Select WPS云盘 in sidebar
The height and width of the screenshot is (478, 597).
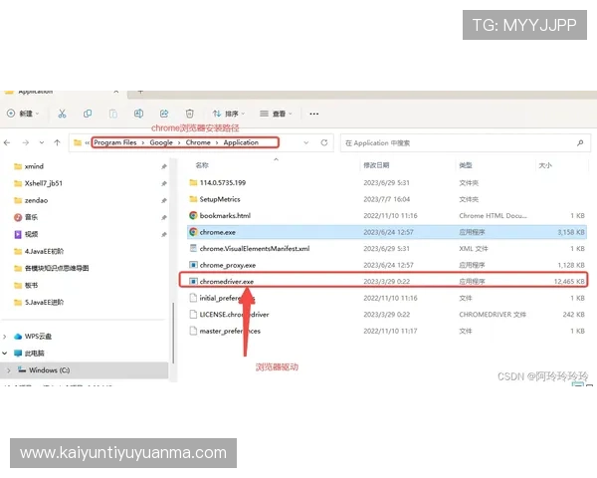(33, 337)
